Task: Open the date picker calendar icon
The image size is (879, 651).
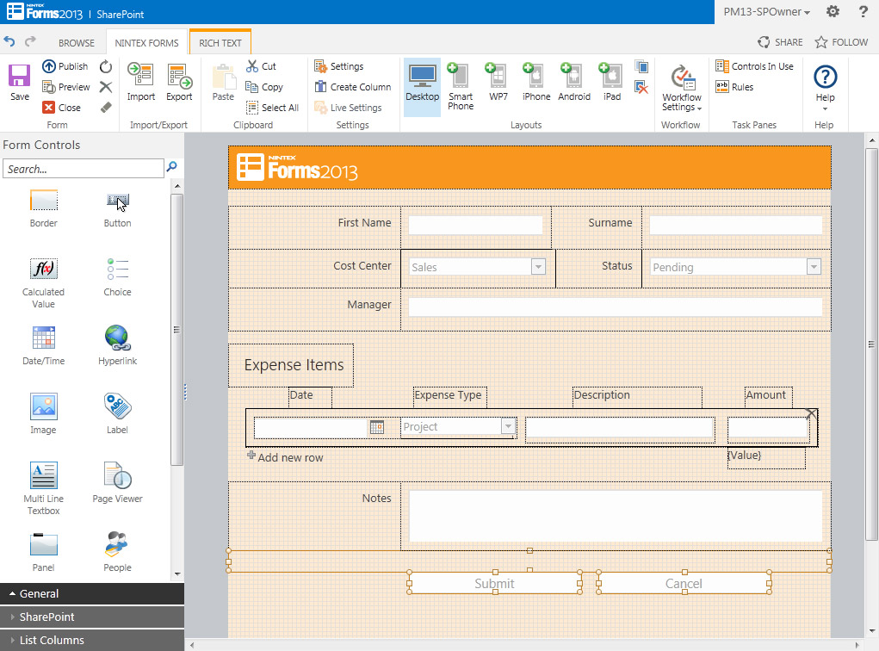Action: click(x=377, y=427)
